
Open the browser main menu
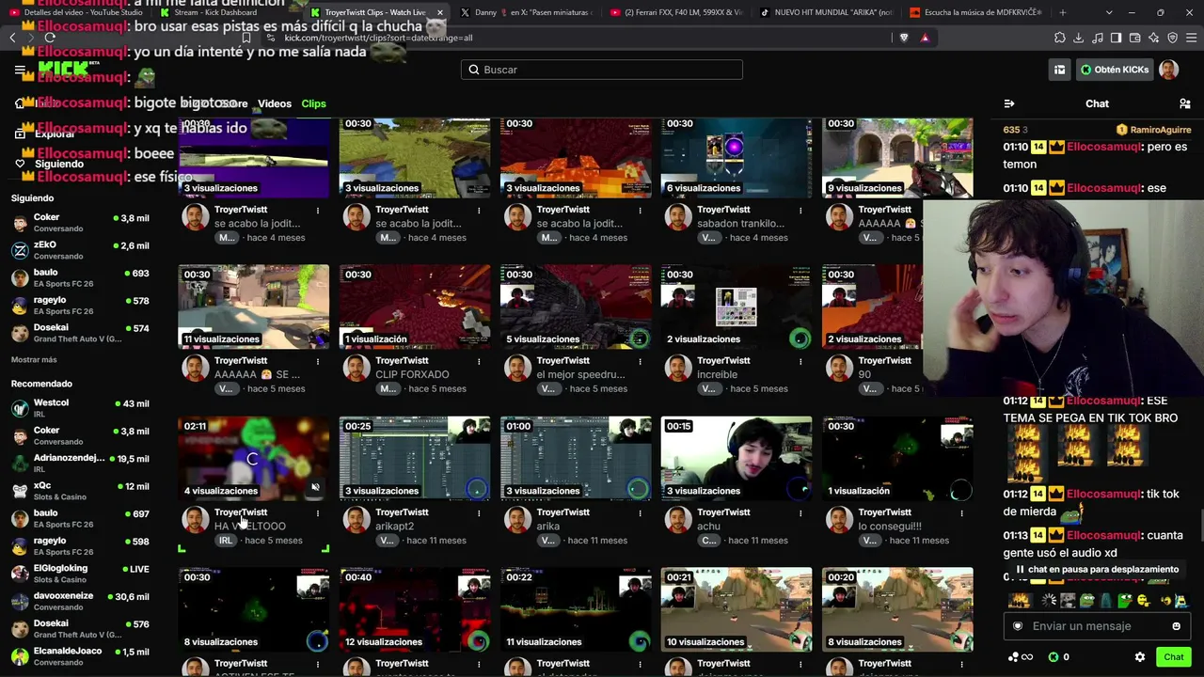coord(1191,38)
